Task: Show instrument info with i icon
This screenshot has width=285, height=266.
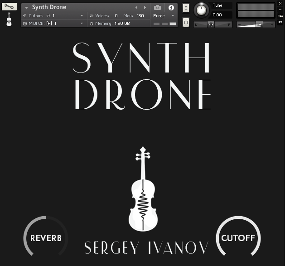Action: click(x=171, y=8)
